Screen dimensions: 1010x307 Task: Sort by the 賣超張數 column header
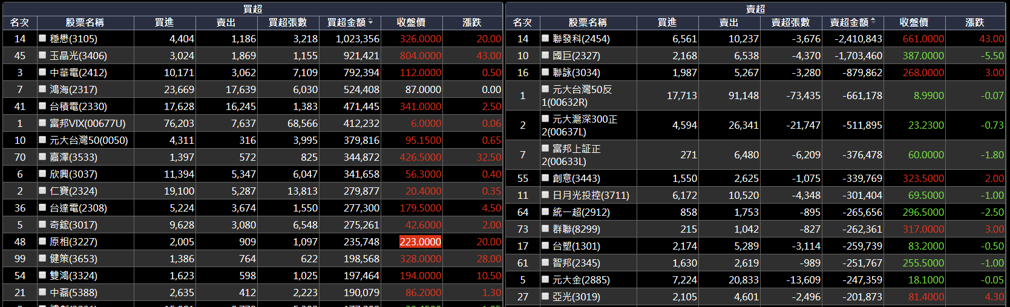point(790,22)
